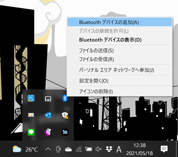Open the notification action center icon

[164, 149]
